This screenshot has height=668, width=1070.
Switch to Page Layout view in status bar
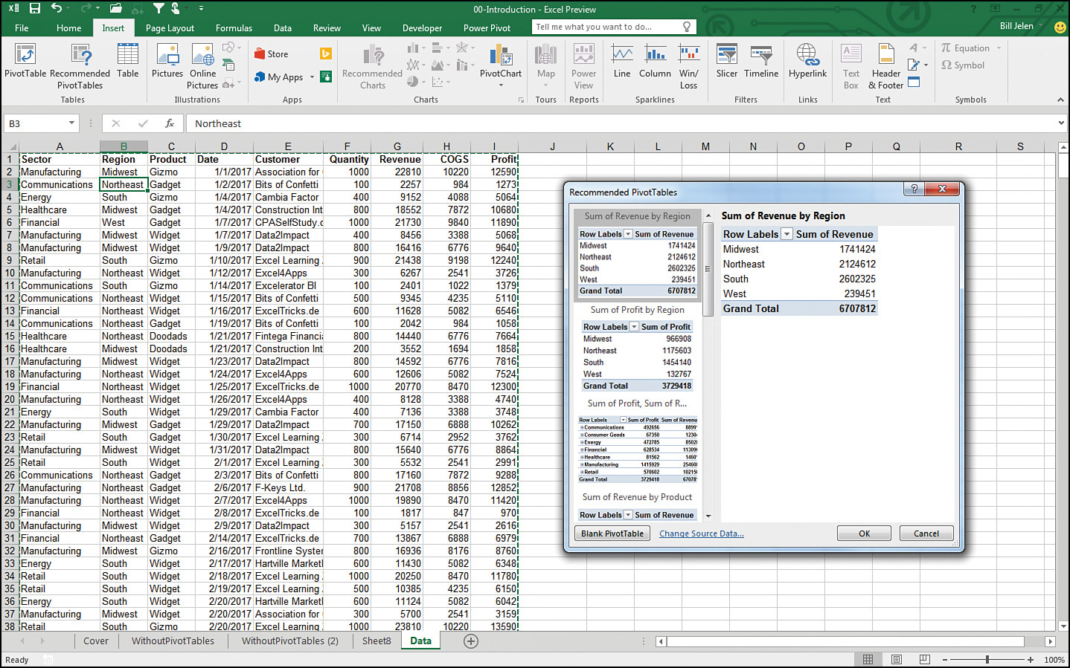point(897,659)
